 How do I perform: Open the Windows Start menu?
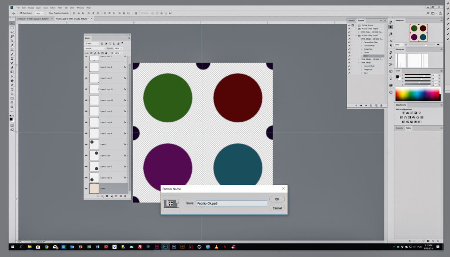click(13, 246)
